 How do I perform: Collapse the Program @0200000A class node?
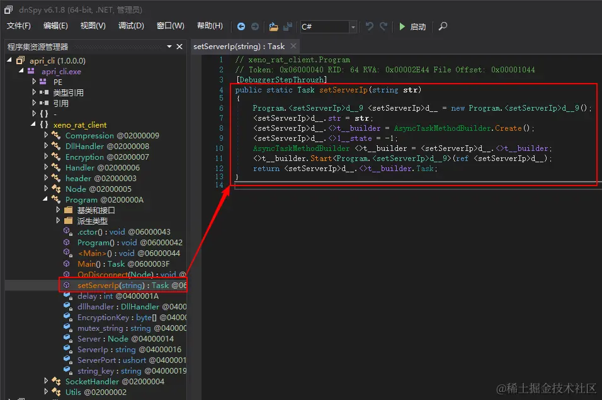pos(45,199)
